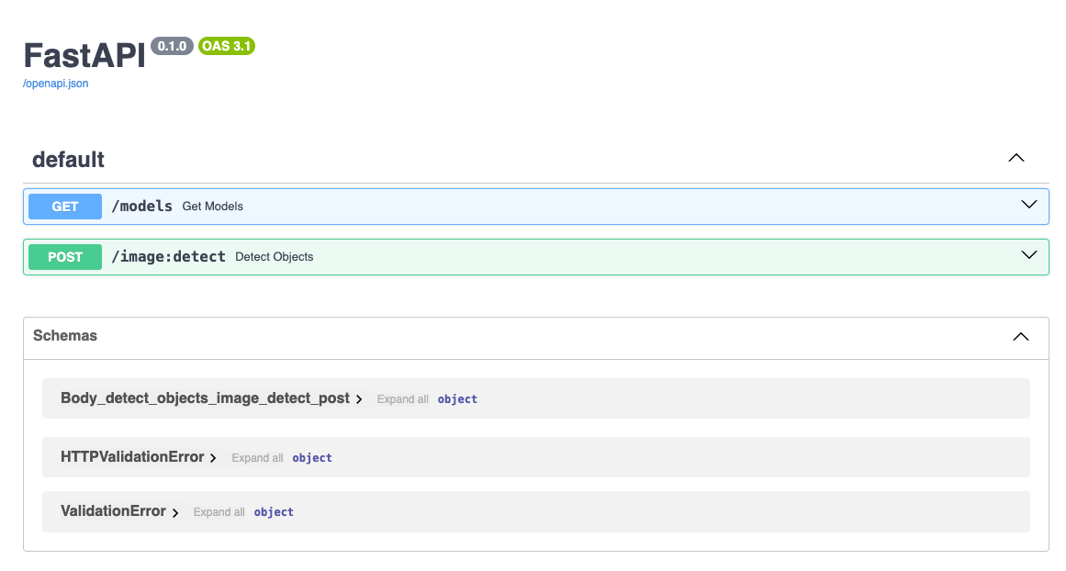1066x571 pixels.
Task: Click the /image:detect path text
Action: point(169,257)
